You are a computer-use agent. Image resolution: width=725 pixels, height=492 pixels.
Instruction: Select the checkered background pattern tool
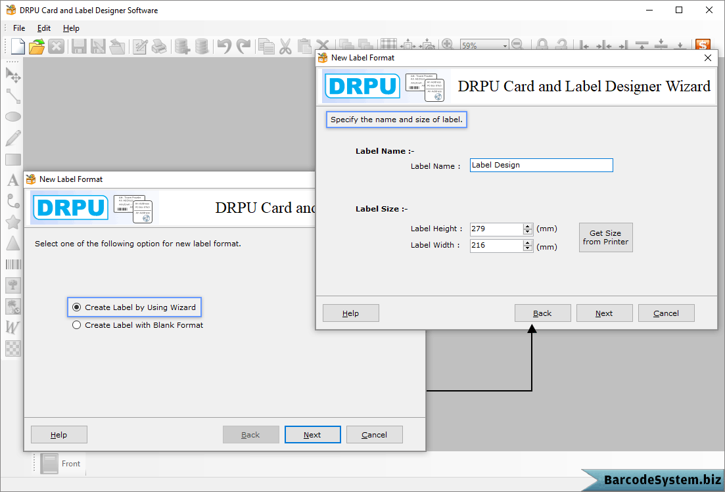[13, 348]
